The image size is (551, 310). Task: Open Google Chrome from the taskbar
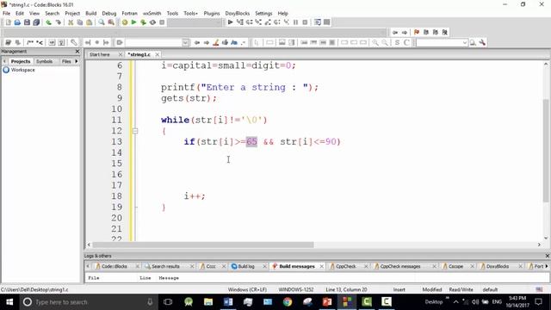(288, 302)
